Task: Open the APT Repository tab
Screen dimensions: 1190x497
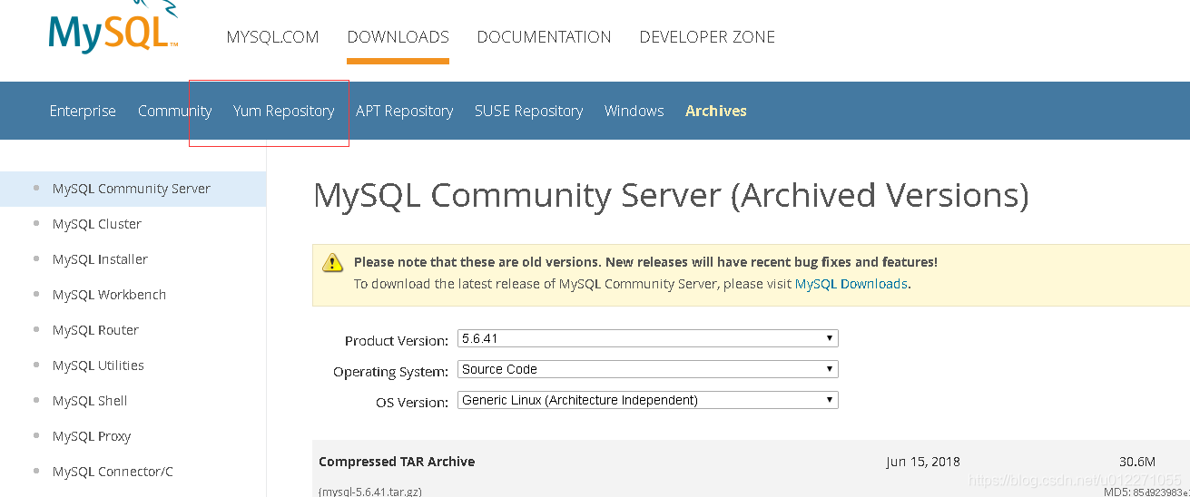Action: [404, 111]
